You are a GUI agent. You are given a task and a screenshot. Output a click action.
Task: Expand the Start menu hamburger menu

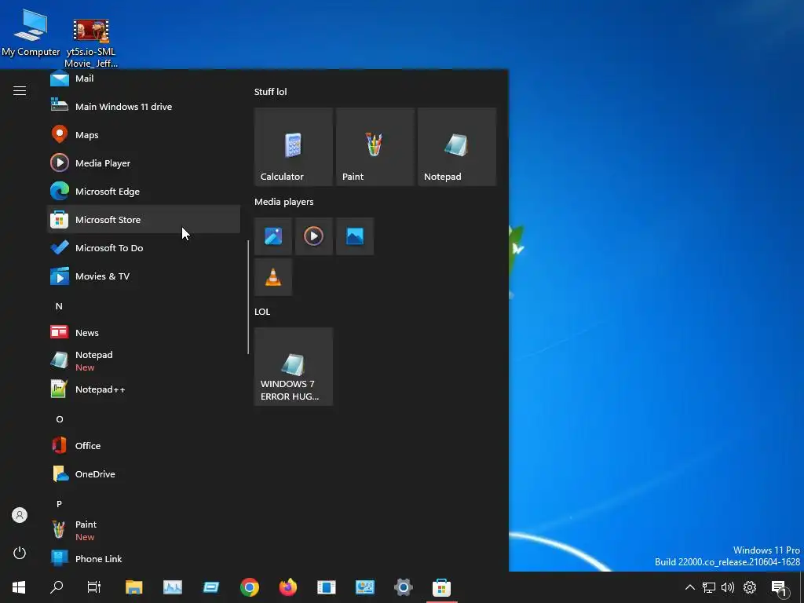(x=20, y=91)
